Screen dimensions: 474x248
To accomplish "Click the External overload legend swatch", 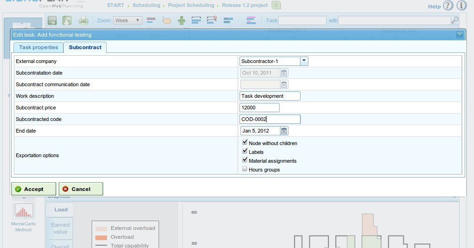I will 101,229.
